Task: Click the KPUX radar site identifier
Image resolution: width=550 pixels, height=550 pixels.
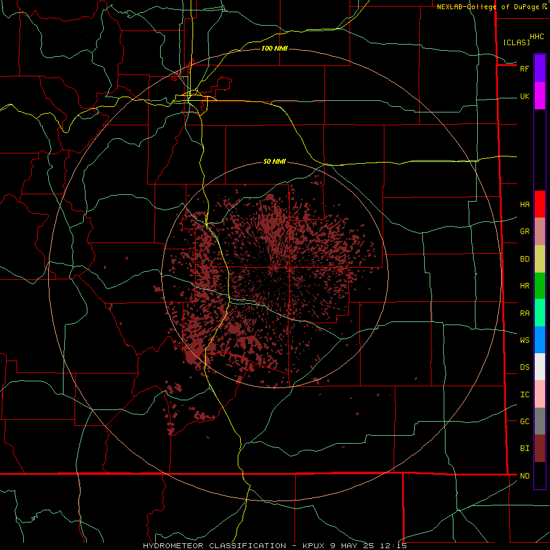Action: click(x=313, y=546)
